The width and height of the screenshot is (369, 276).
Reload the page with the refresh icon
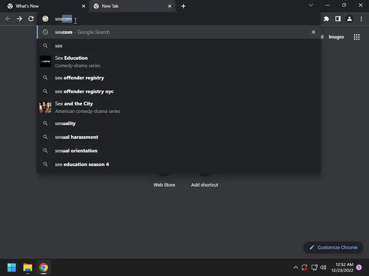[31, 19]
